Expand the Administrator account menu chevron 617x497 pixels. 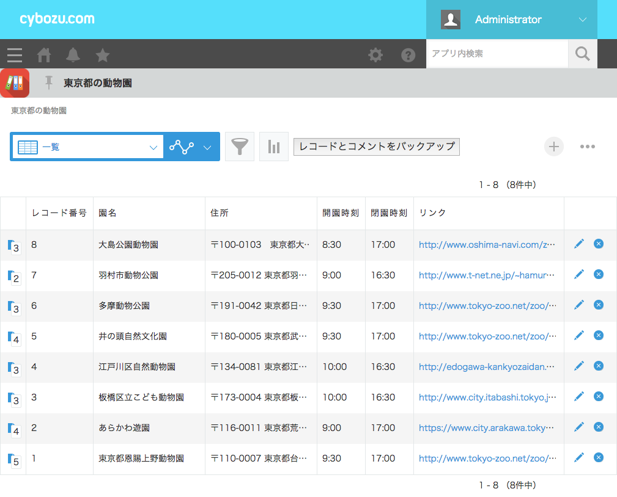582,20
